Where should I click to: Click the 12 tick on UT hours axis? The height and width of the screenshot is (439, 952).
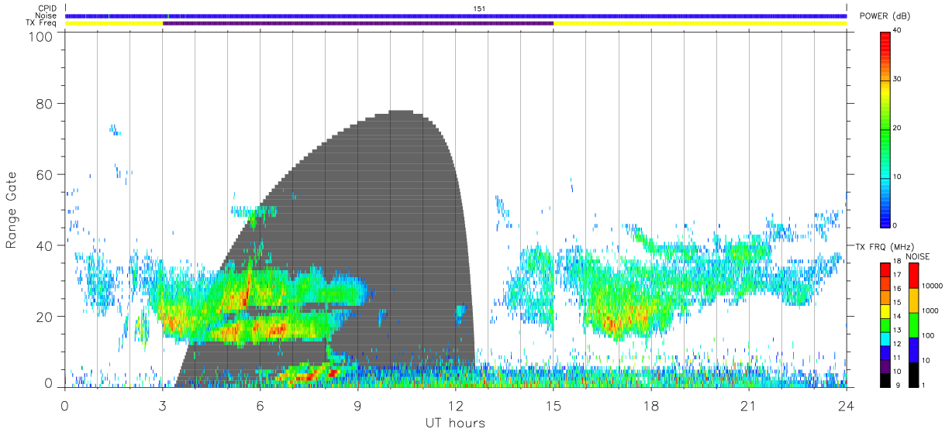(x=456, y=405)
